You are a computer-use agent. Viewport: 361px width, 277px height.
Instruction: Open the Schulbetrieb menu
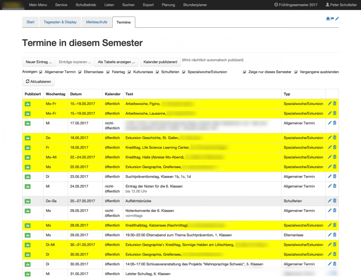click(86, 5)
